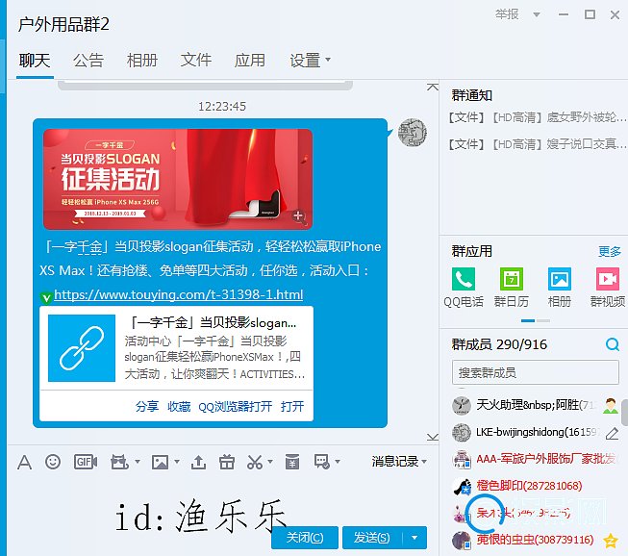Viewport: 628px width, 556px height.
Task: Click the star icon beside 爽恨的虫虫
Action: tap(611, 541)
